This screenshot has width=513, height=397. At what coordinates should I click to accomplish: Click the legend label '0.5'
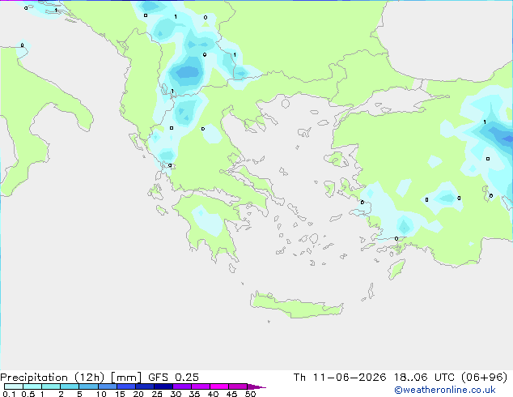28,394
